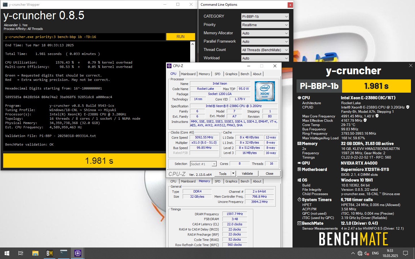Expand the Memory Allocator dropdown
Viewport: 415px width, 259px height.
[x=265, y=33]
